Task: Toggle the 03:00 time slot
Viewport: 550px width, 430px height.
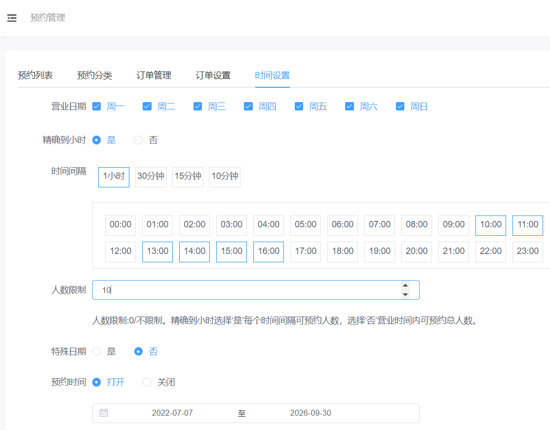Action: (x=232, y=225)
